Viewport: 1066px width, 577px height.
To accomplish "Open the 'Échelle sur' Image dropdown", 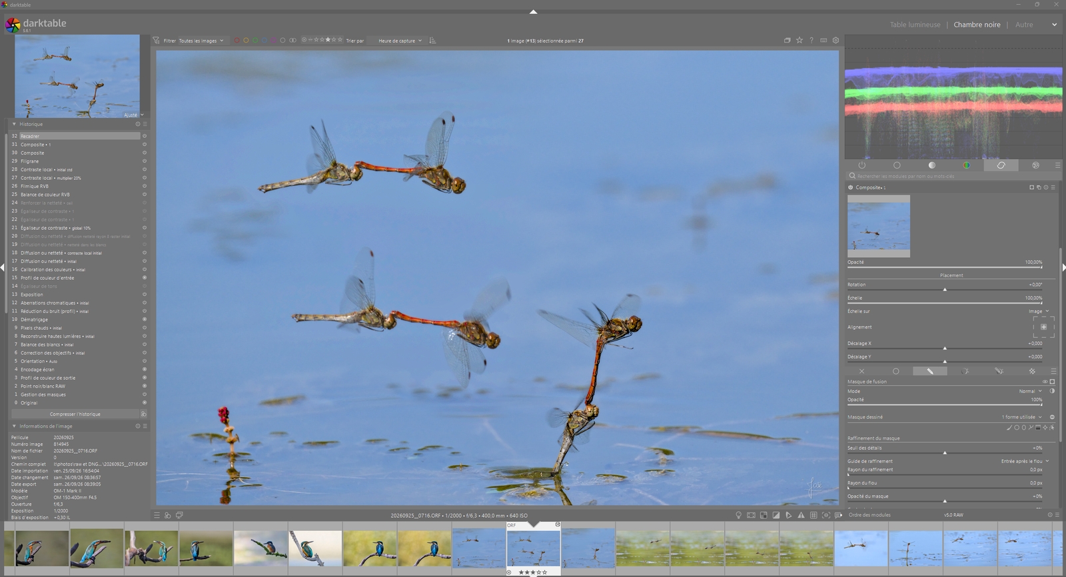I will coord(1039,311).
